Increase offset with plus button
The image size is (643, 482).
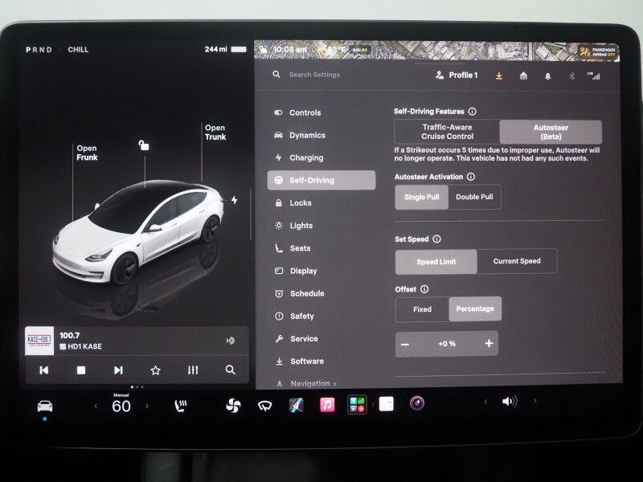pos(489,344)
